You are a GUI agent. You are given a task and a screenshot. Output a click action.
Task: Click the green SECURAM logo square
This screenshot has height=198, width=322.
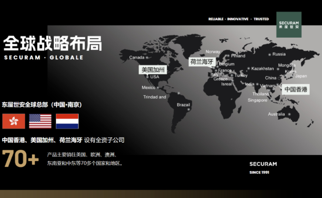289,25
